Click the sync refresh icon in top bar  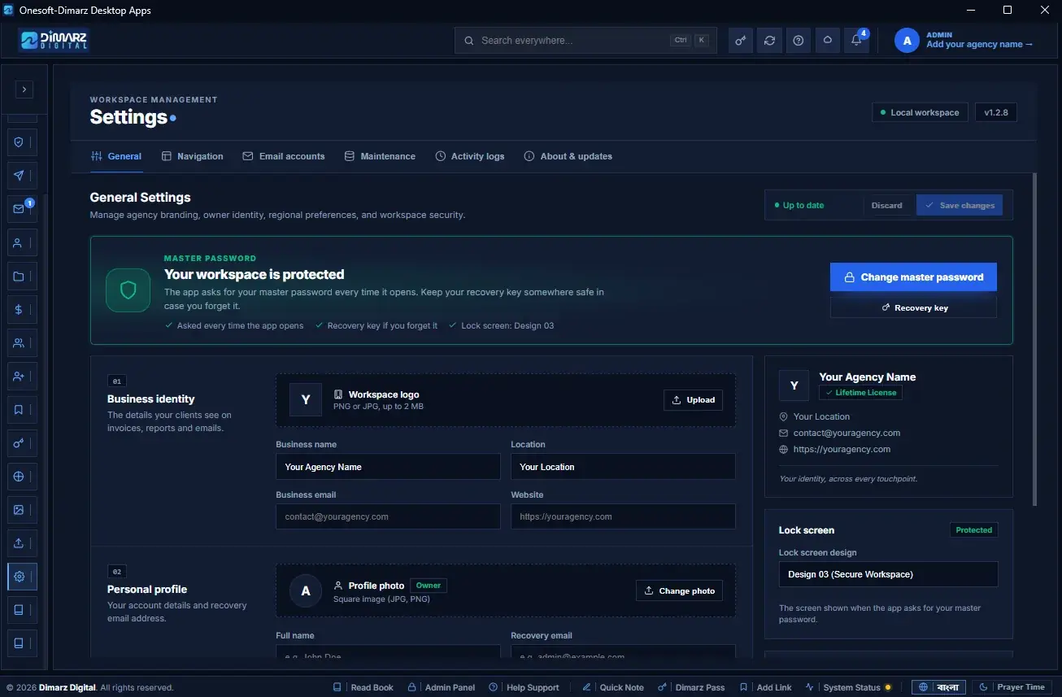(x=769, y=41)
